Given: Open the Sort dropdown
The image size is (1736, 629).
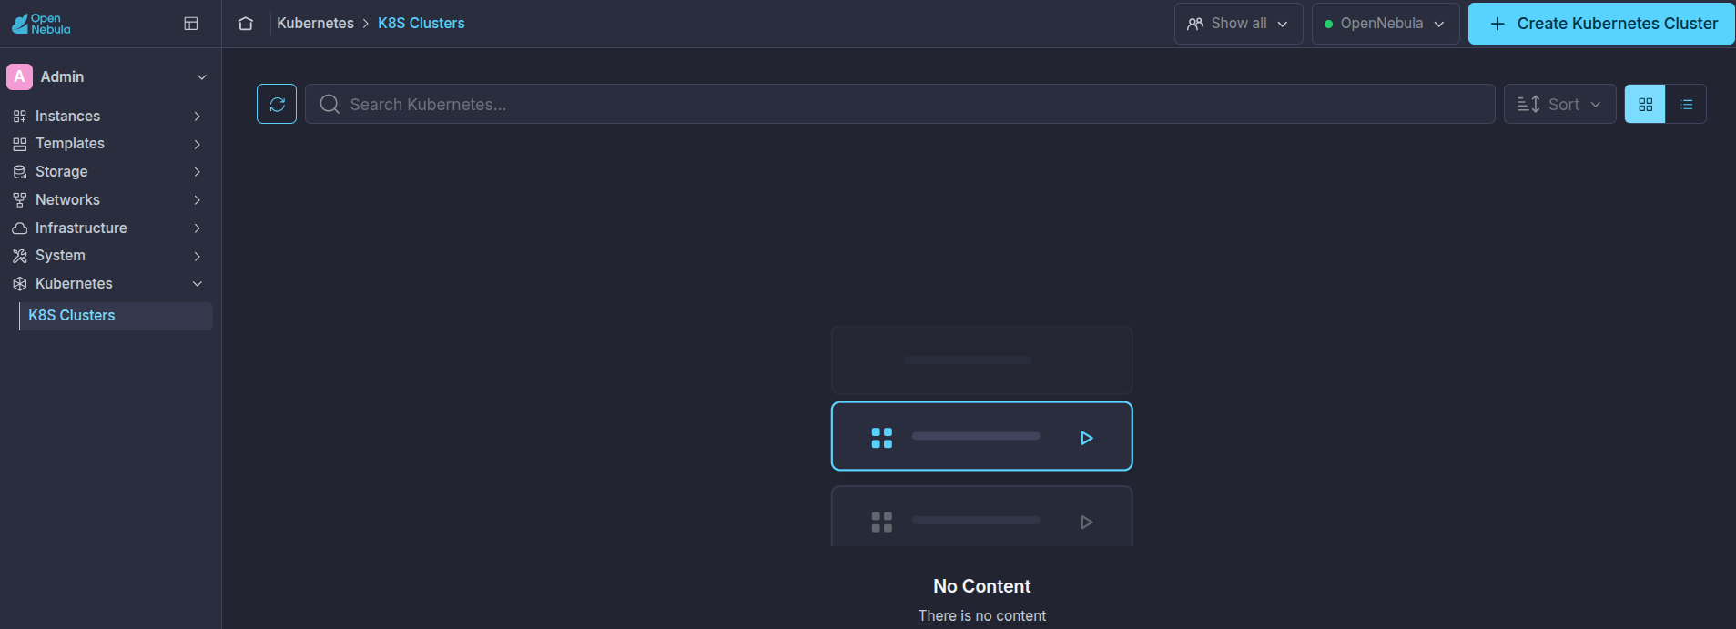Looking at the screenshot, I should point(1559,104).
